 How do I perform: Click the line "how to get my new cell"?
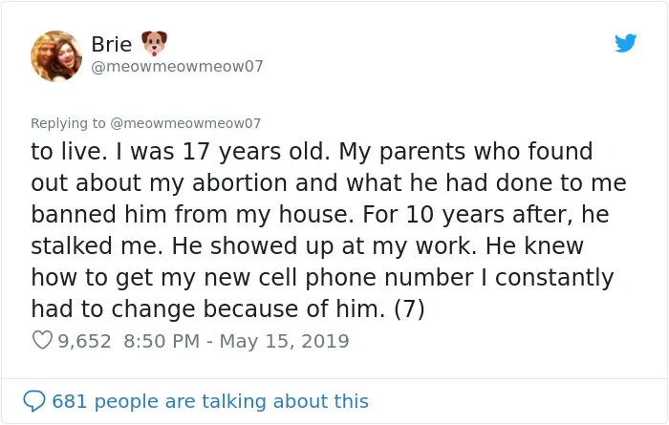tap(323, 278)
